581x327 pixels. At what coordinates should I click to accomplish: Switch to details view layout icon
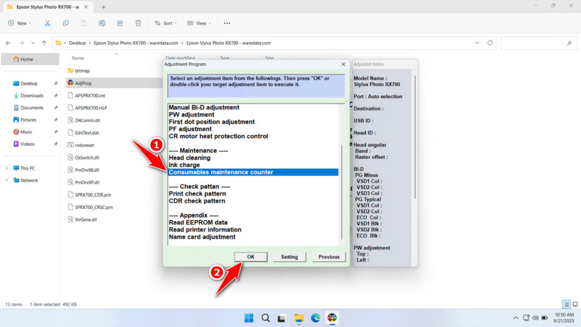(567, 304)
